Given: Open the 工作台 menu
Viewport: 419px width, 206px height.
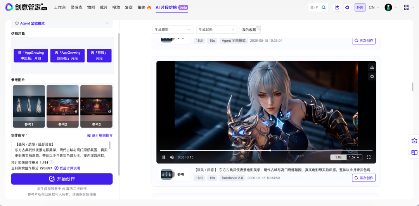Looking at the screenshot, I should 60,7.
